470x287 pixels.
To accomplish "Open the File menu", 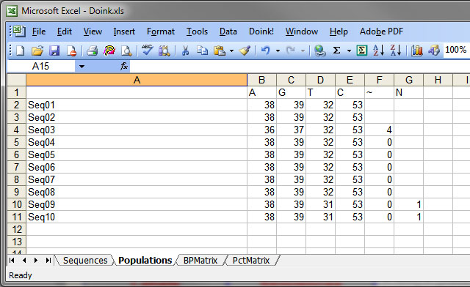I will point(39,31).
